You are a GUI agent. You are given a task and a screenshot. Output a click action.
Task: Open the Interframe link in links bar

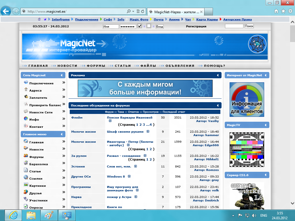(x=61, y=19)
